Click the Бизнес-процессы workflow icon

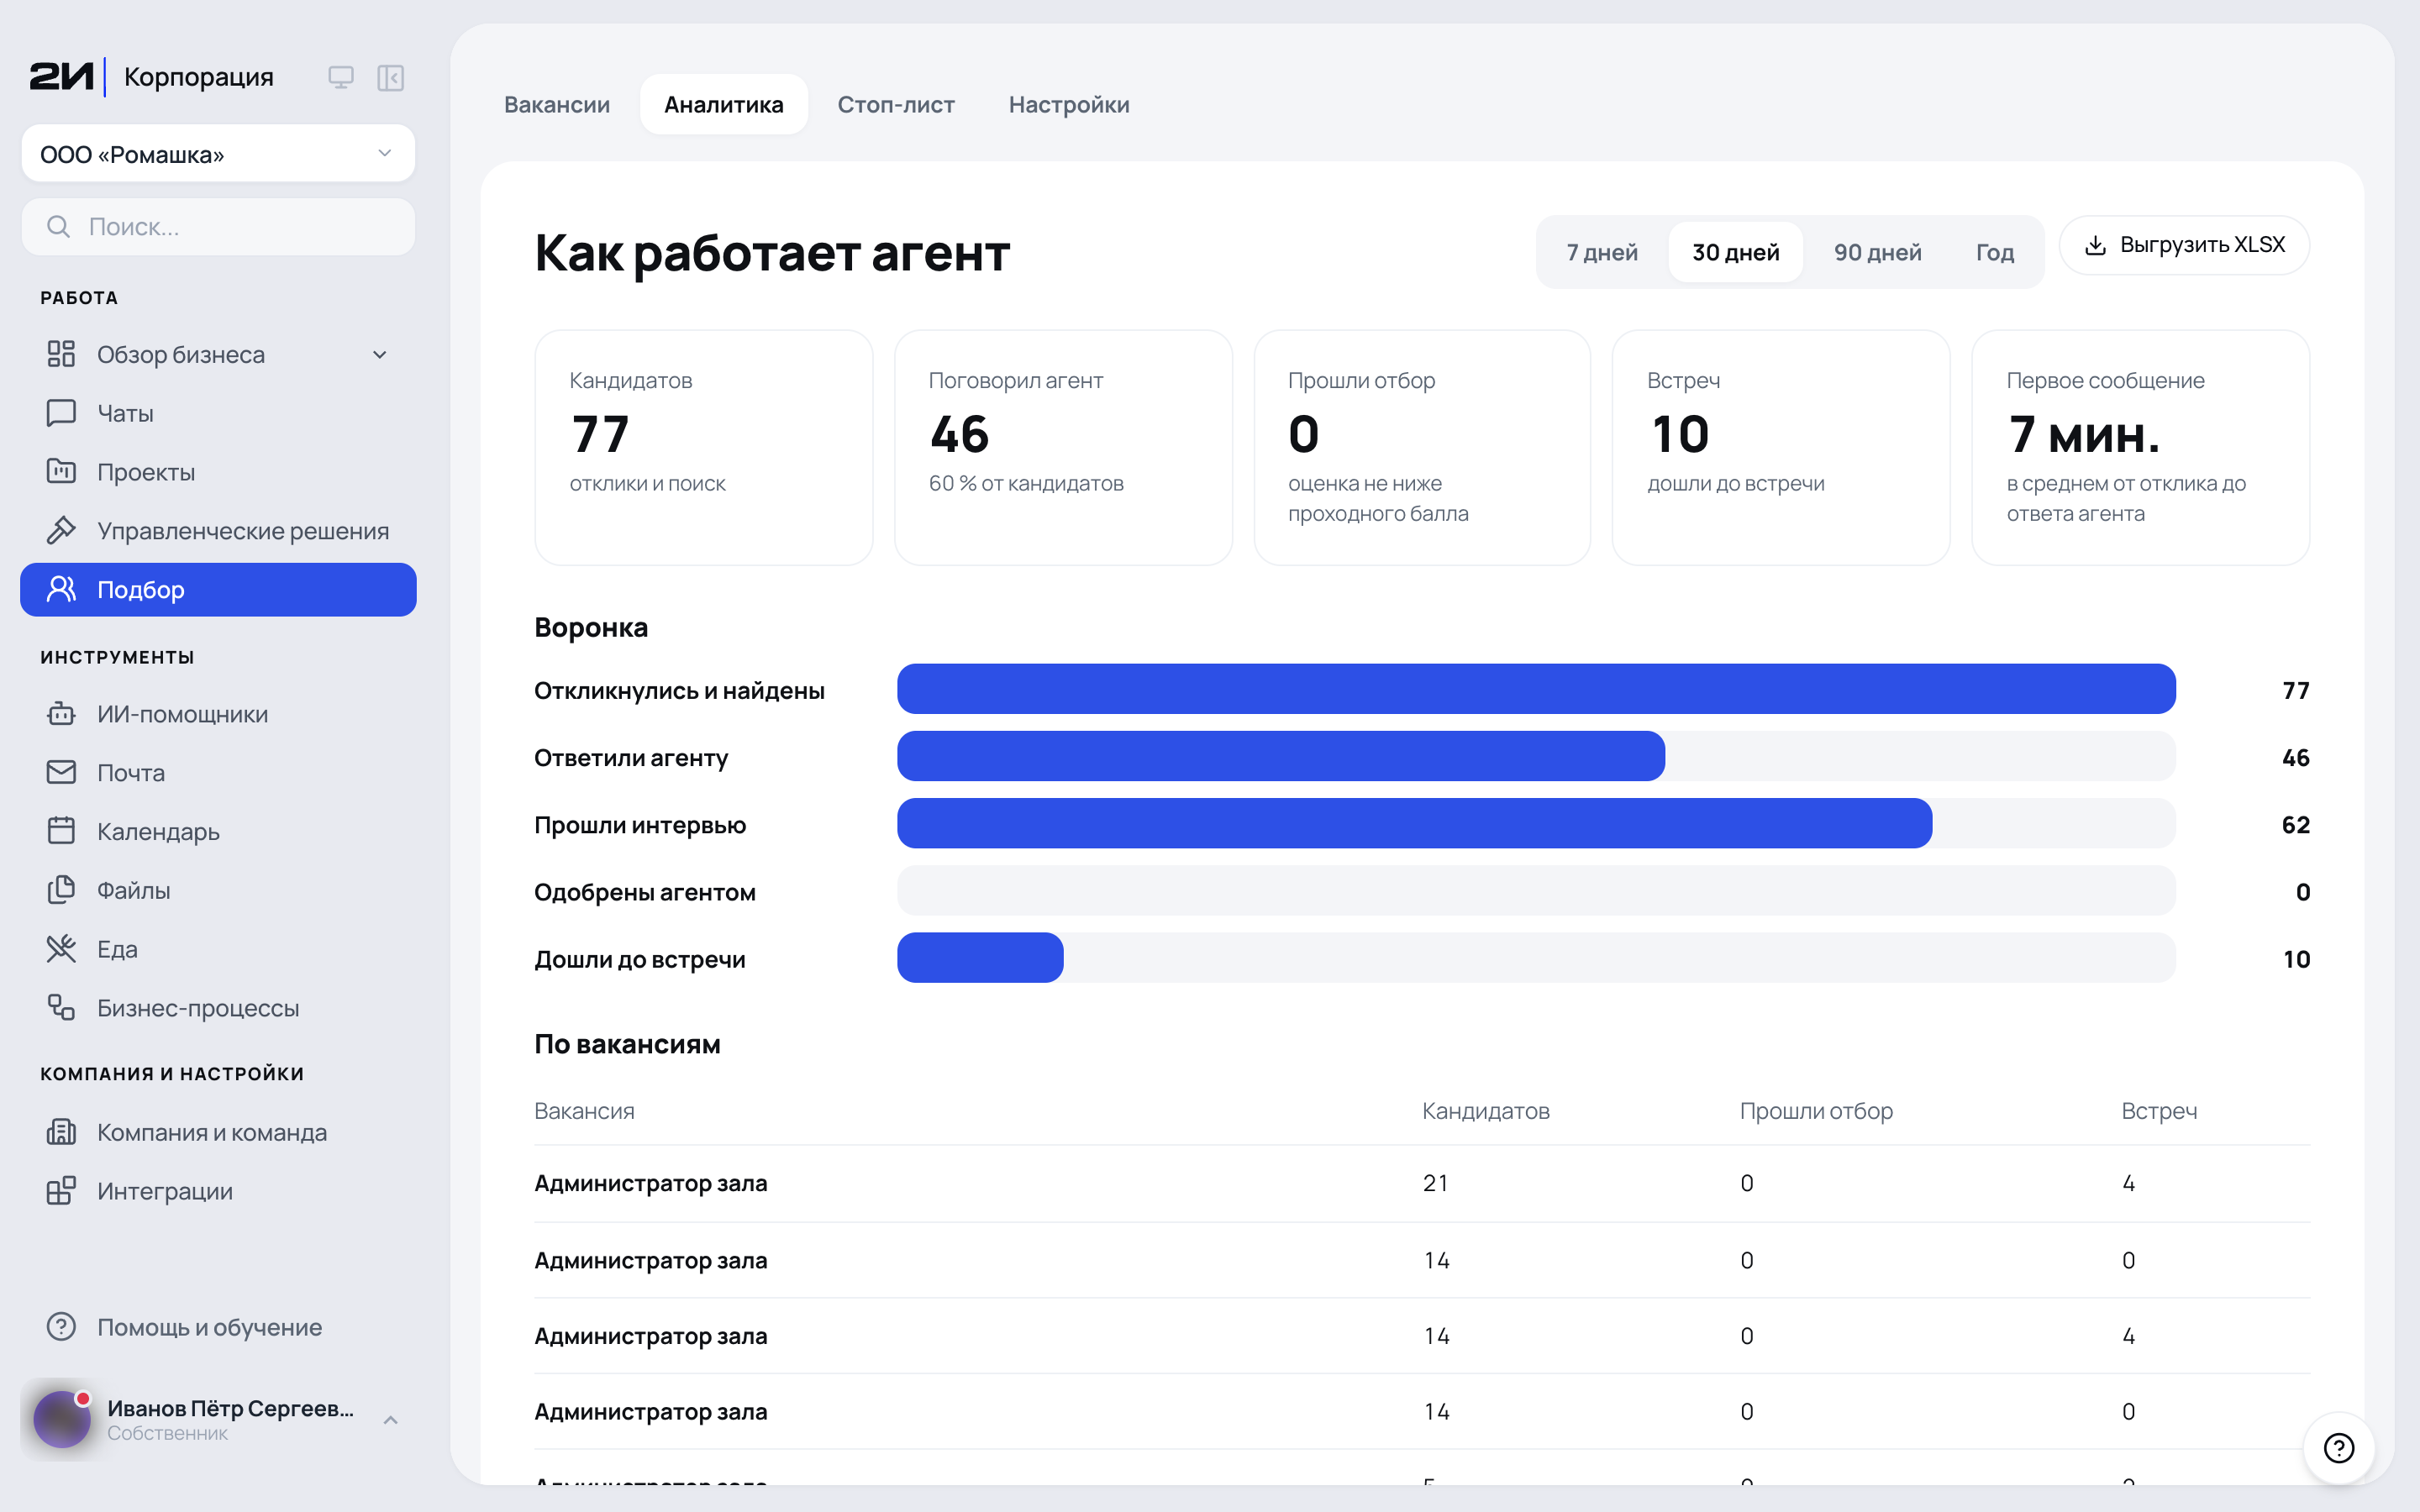point(61,1007)
